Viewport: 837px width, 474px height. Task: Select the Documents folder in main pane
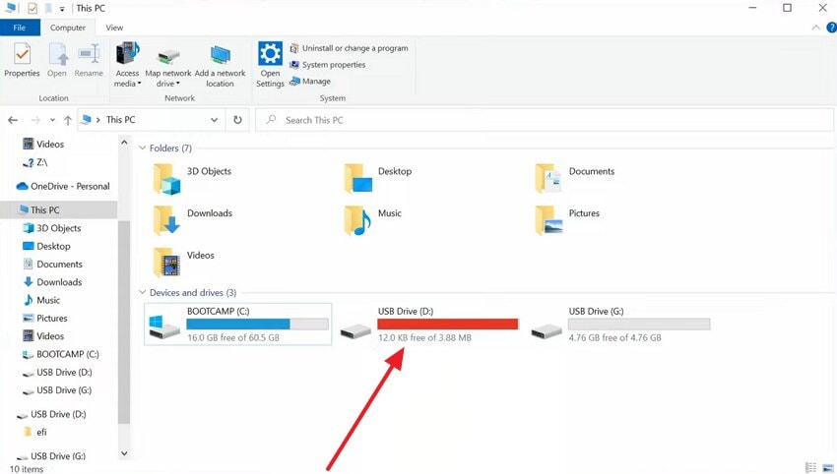[575, 179]
